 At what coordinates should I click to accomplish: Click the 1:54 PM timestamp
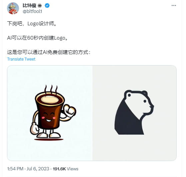pyautogui.click(x=15, y=169)
